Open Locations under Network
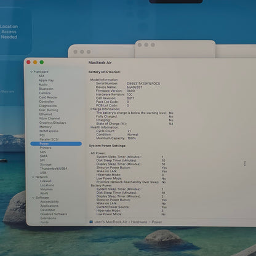 [x=47, y=185]
